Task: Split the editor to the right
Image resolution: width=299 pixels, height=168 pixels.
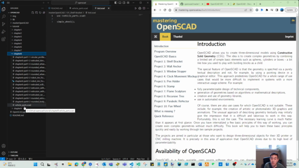Action: coord(144,8)
